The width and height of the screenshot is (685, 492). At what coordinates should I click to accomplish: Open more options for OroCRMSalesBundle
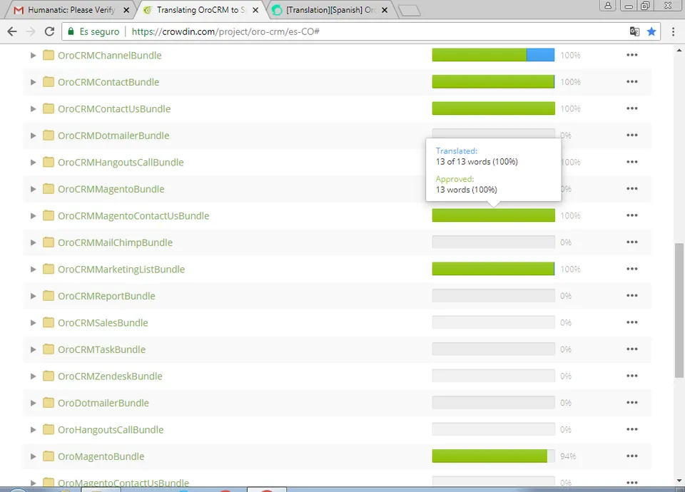pos(631,322)
